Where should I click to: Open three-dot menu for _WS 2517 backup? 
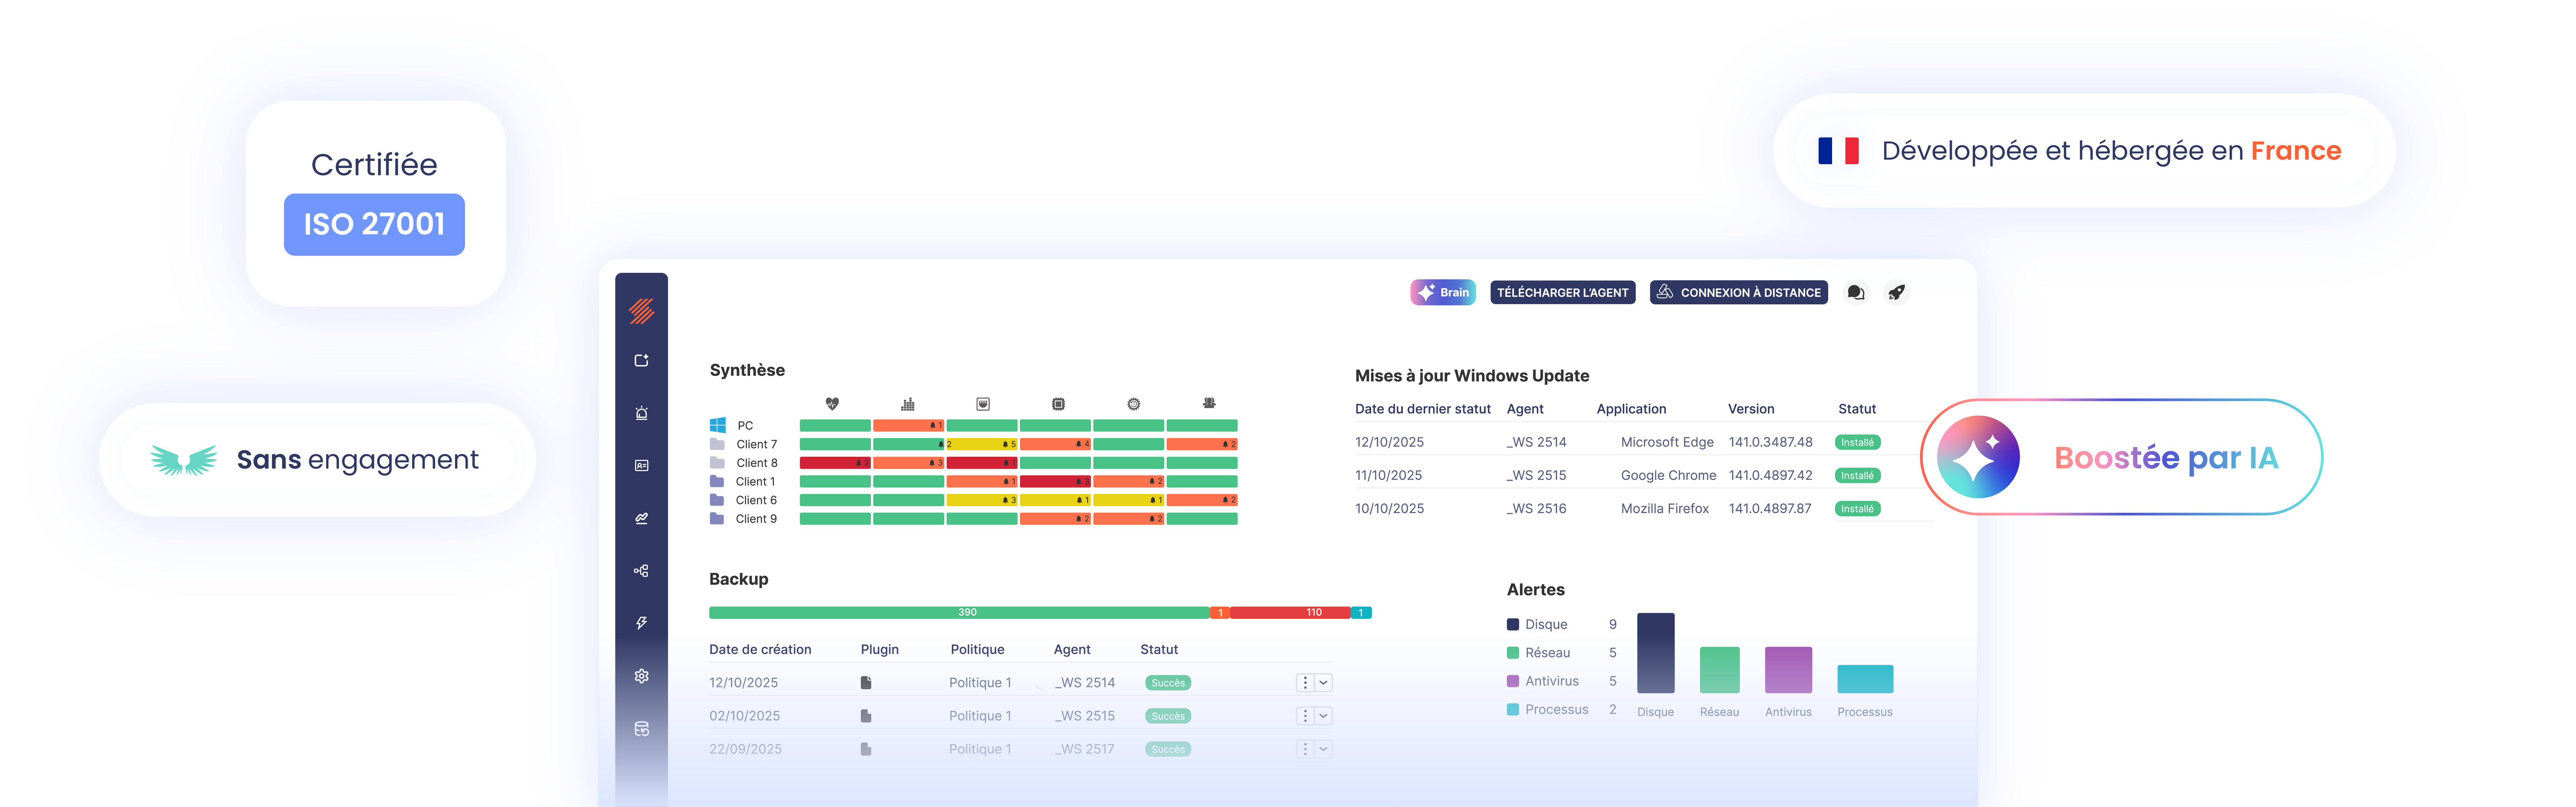point(1305,749)
